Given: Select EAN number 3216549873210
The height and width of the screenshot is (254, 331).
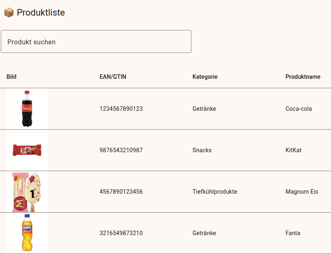Looking at the screenshot, I should (x=121, y=233).
